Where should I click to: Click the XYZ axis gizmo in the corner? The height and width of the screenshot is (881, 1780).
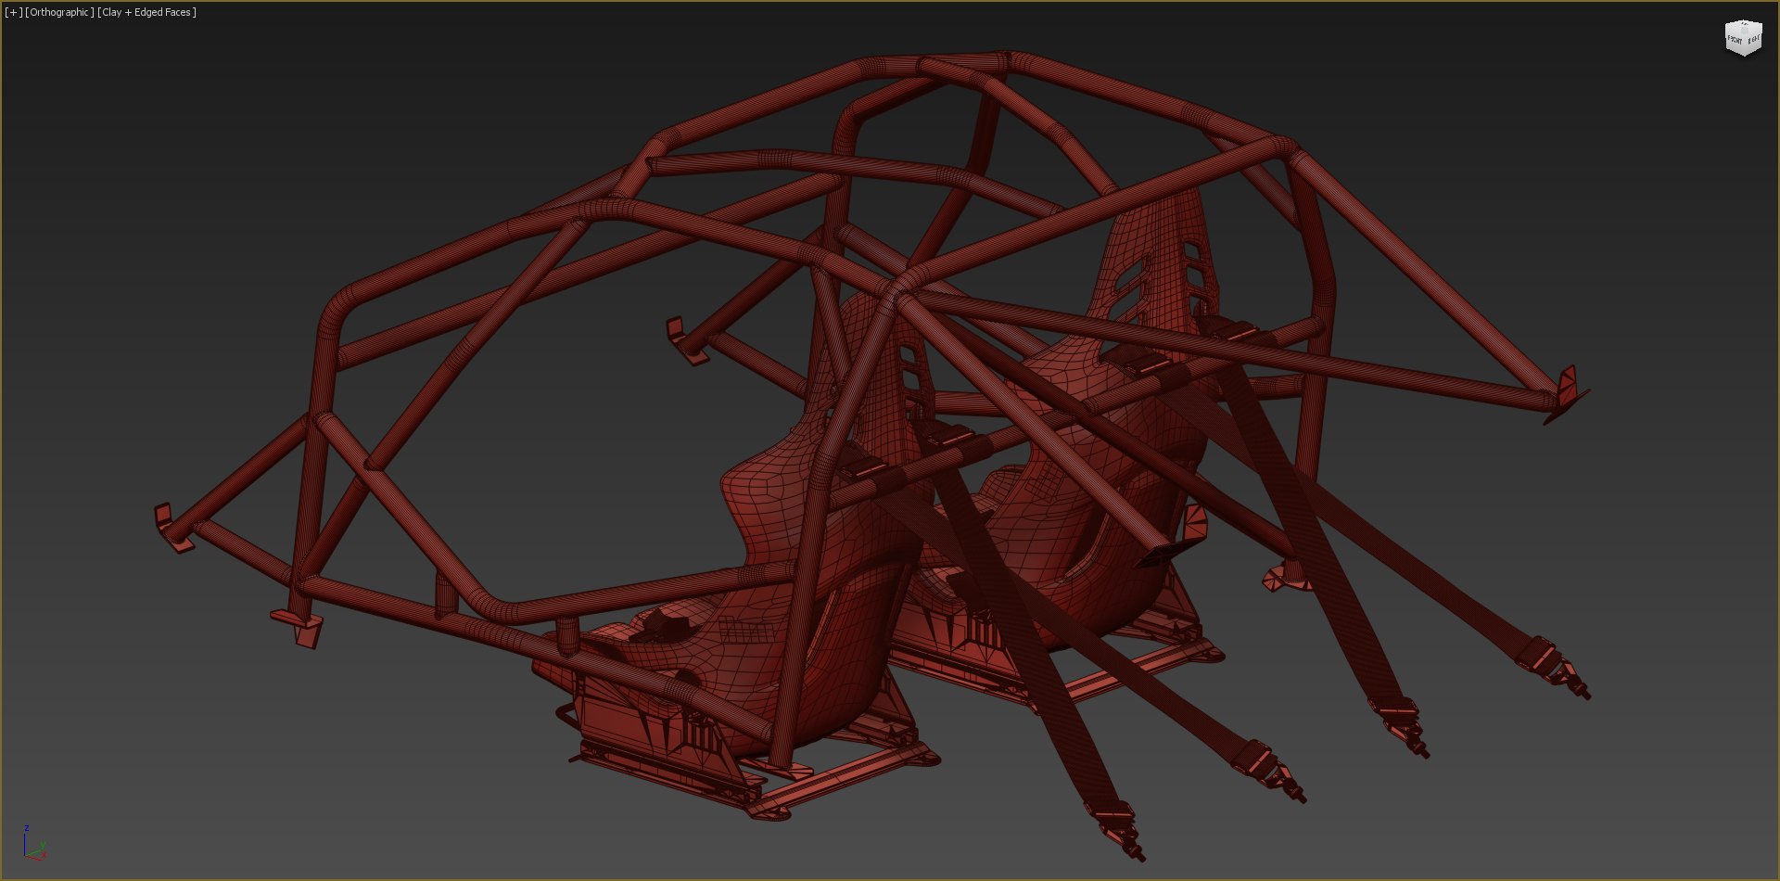[x=33, y=843]
